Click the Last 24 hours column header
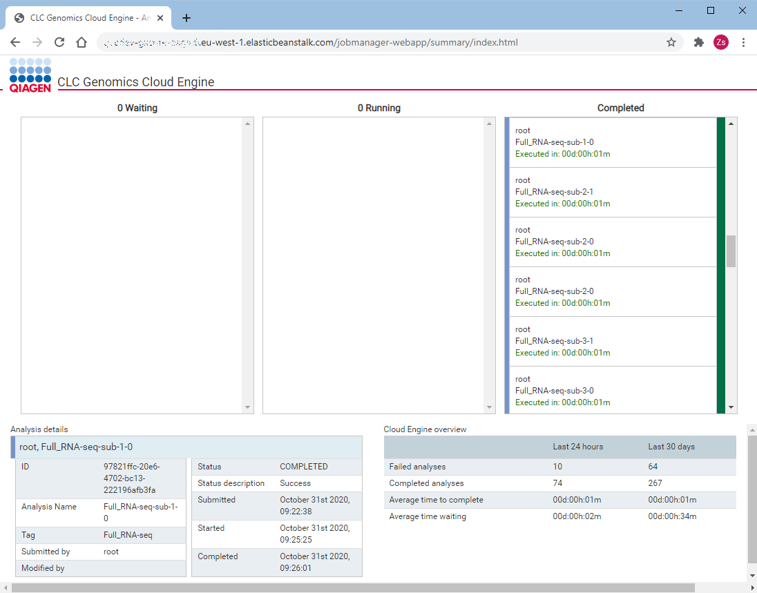The image size is (757, 593). 578,447
